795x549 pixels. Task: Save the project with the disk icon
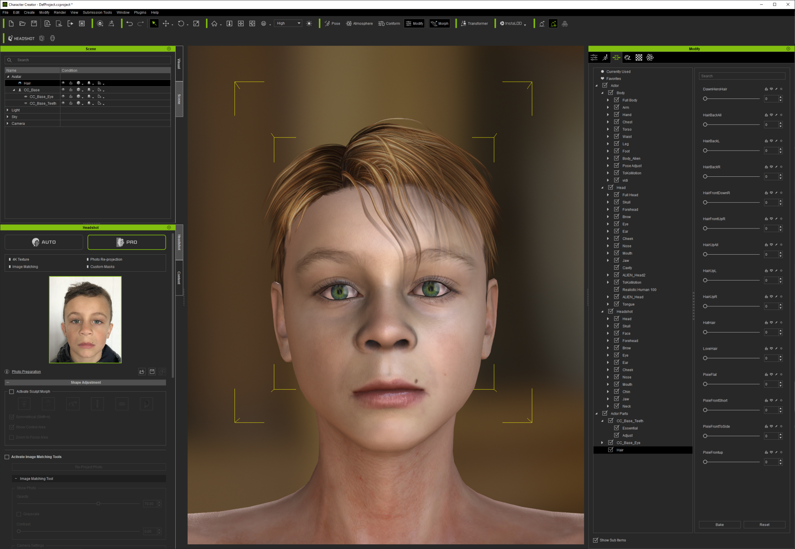tap(34, 23)
